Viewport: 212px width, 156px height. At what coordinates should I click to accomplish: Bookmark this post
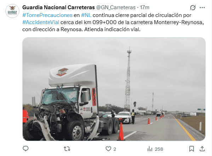191,149
